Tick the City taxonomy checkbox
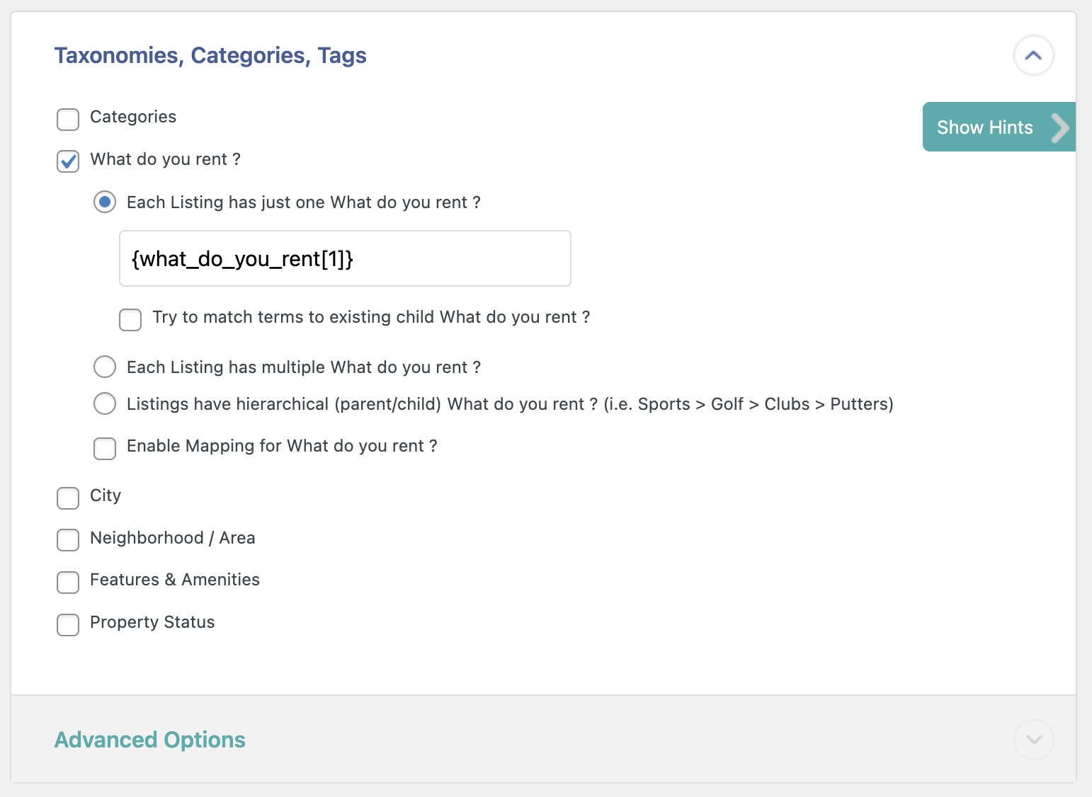This screenshot has width=1092, height=797. coord(68,498)
